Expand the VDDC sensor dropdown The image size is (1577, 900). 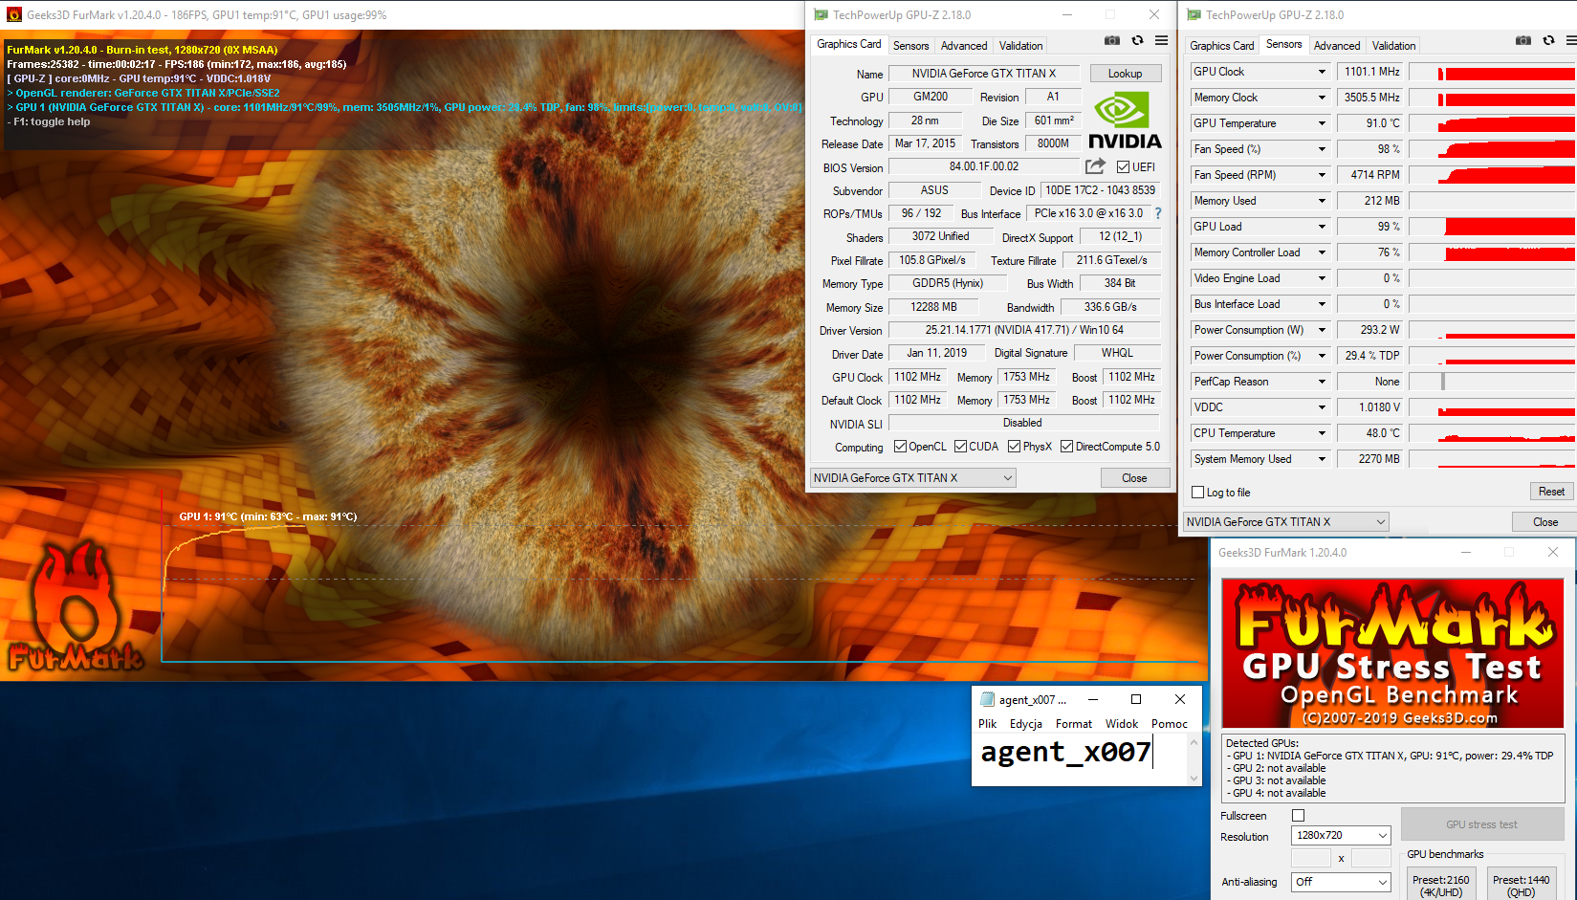[1322, 407]
